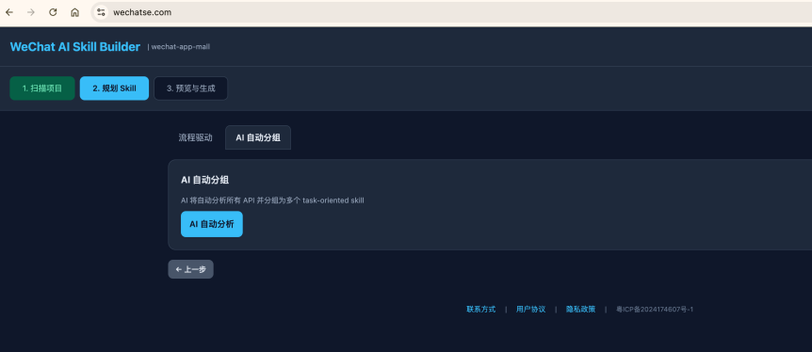This screenshot has height=352, width=812.
Task: Open the 联系方式 footer link
Action: pyautogui.click(x=481, y=310)
